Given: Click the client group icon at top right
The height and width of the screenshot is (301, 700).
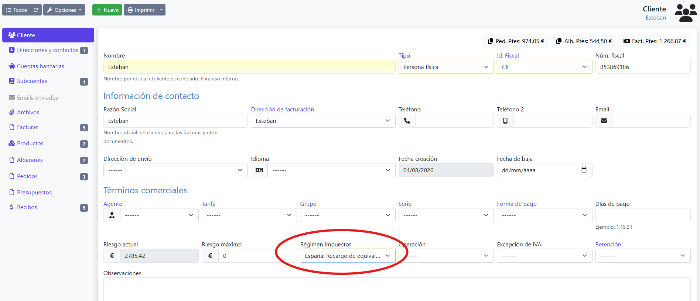Looking at the screenshot, I should pos(686,13).
